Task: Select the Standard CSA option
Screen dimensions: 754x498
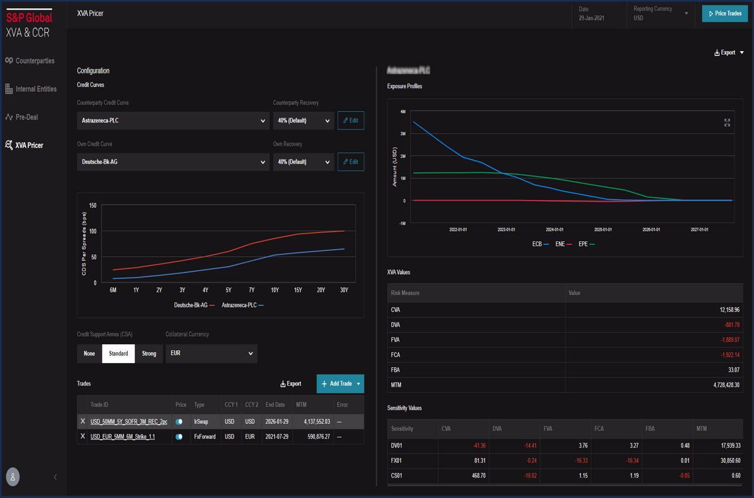Action: tap(118, 354)
